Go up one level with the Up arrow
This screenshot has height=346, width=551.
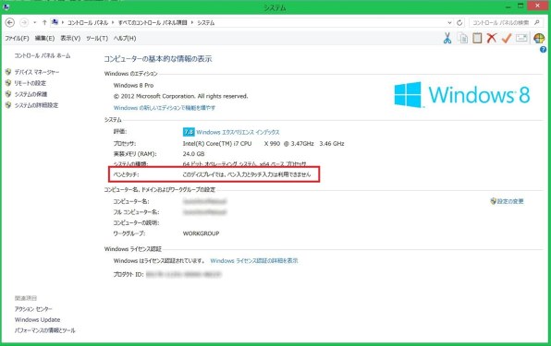click(x=44, y=23)
